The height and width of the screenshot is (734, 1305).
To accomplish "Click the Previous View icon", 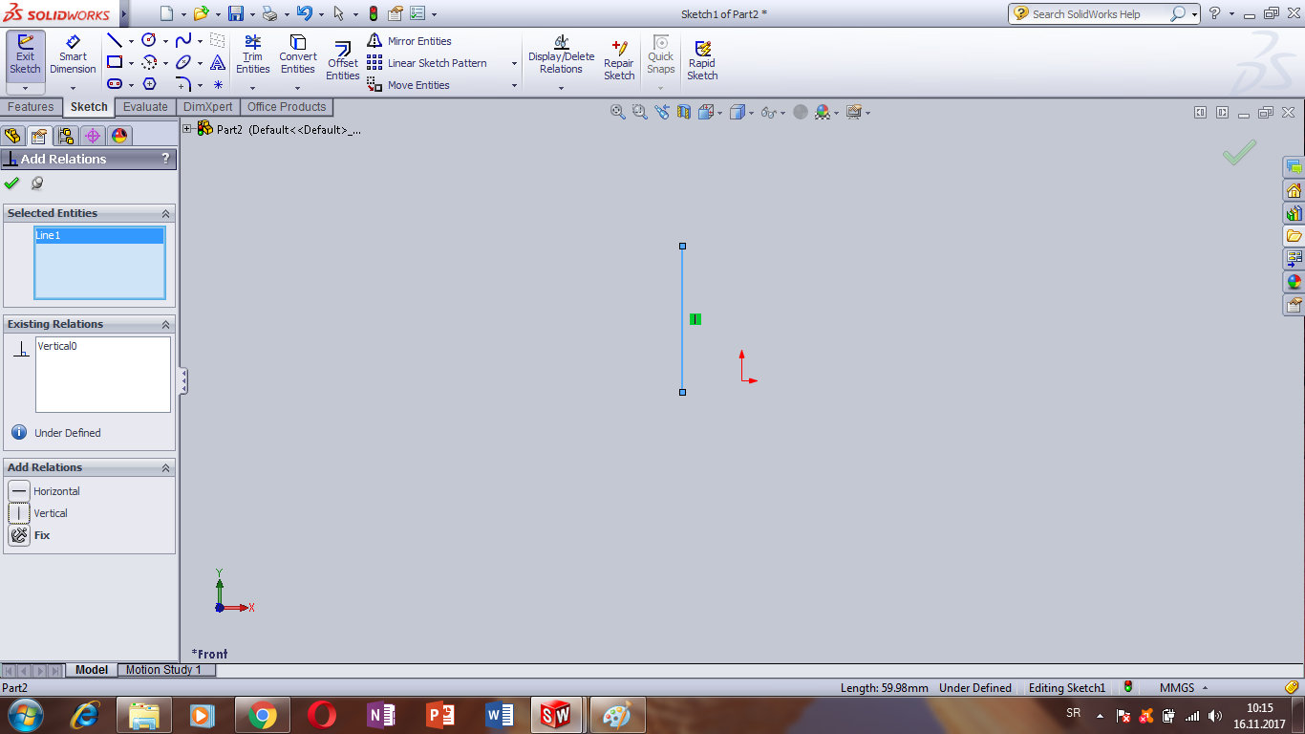I will [662, 112].
